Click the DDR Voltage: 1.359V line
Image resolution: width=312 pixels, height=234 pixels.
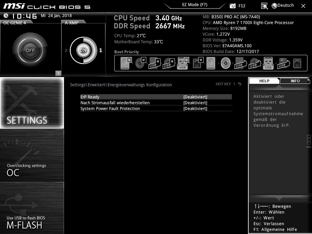click(222, 40)
